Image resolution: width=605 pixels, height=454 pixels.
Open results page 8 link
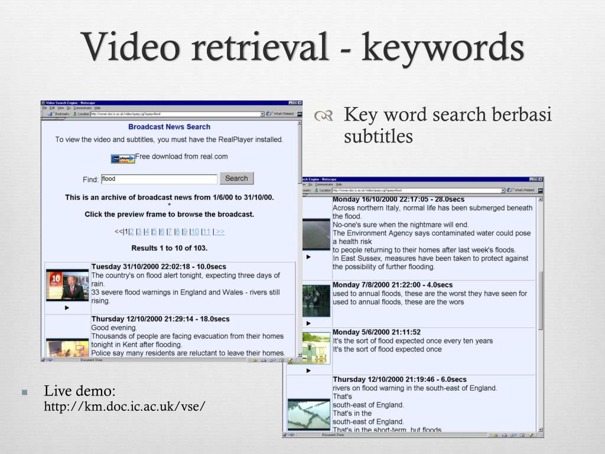click(x=177, y=232)
